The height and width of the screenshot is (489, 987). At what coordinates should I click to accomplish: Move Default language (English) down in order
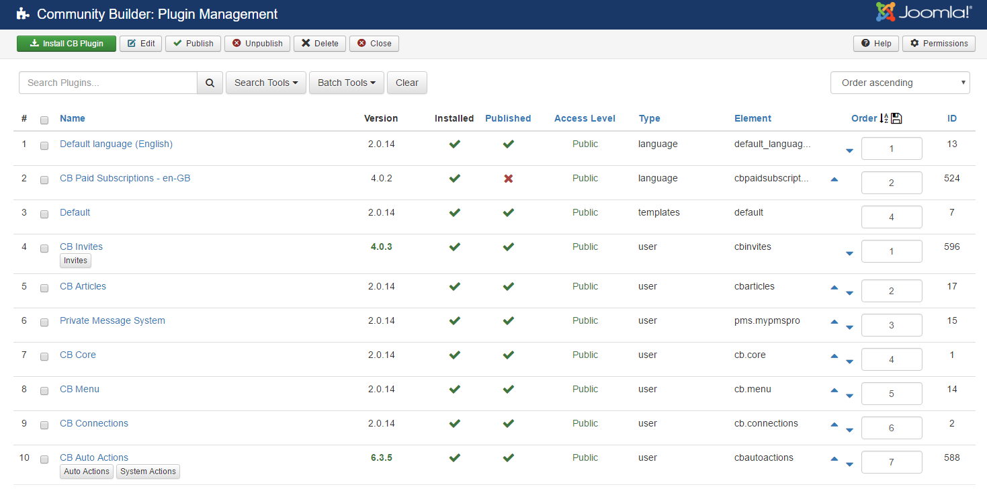click(849, 151)
